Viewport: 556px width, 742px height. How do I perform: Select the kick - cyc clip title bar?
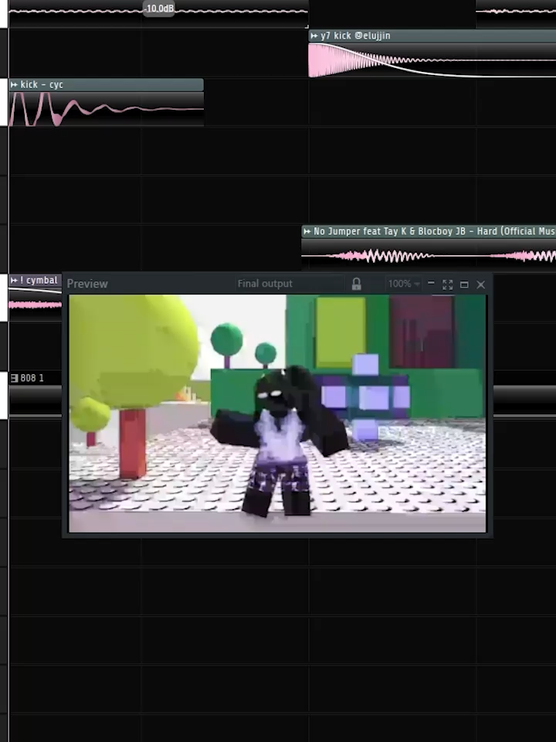click(x=107, y=85)
